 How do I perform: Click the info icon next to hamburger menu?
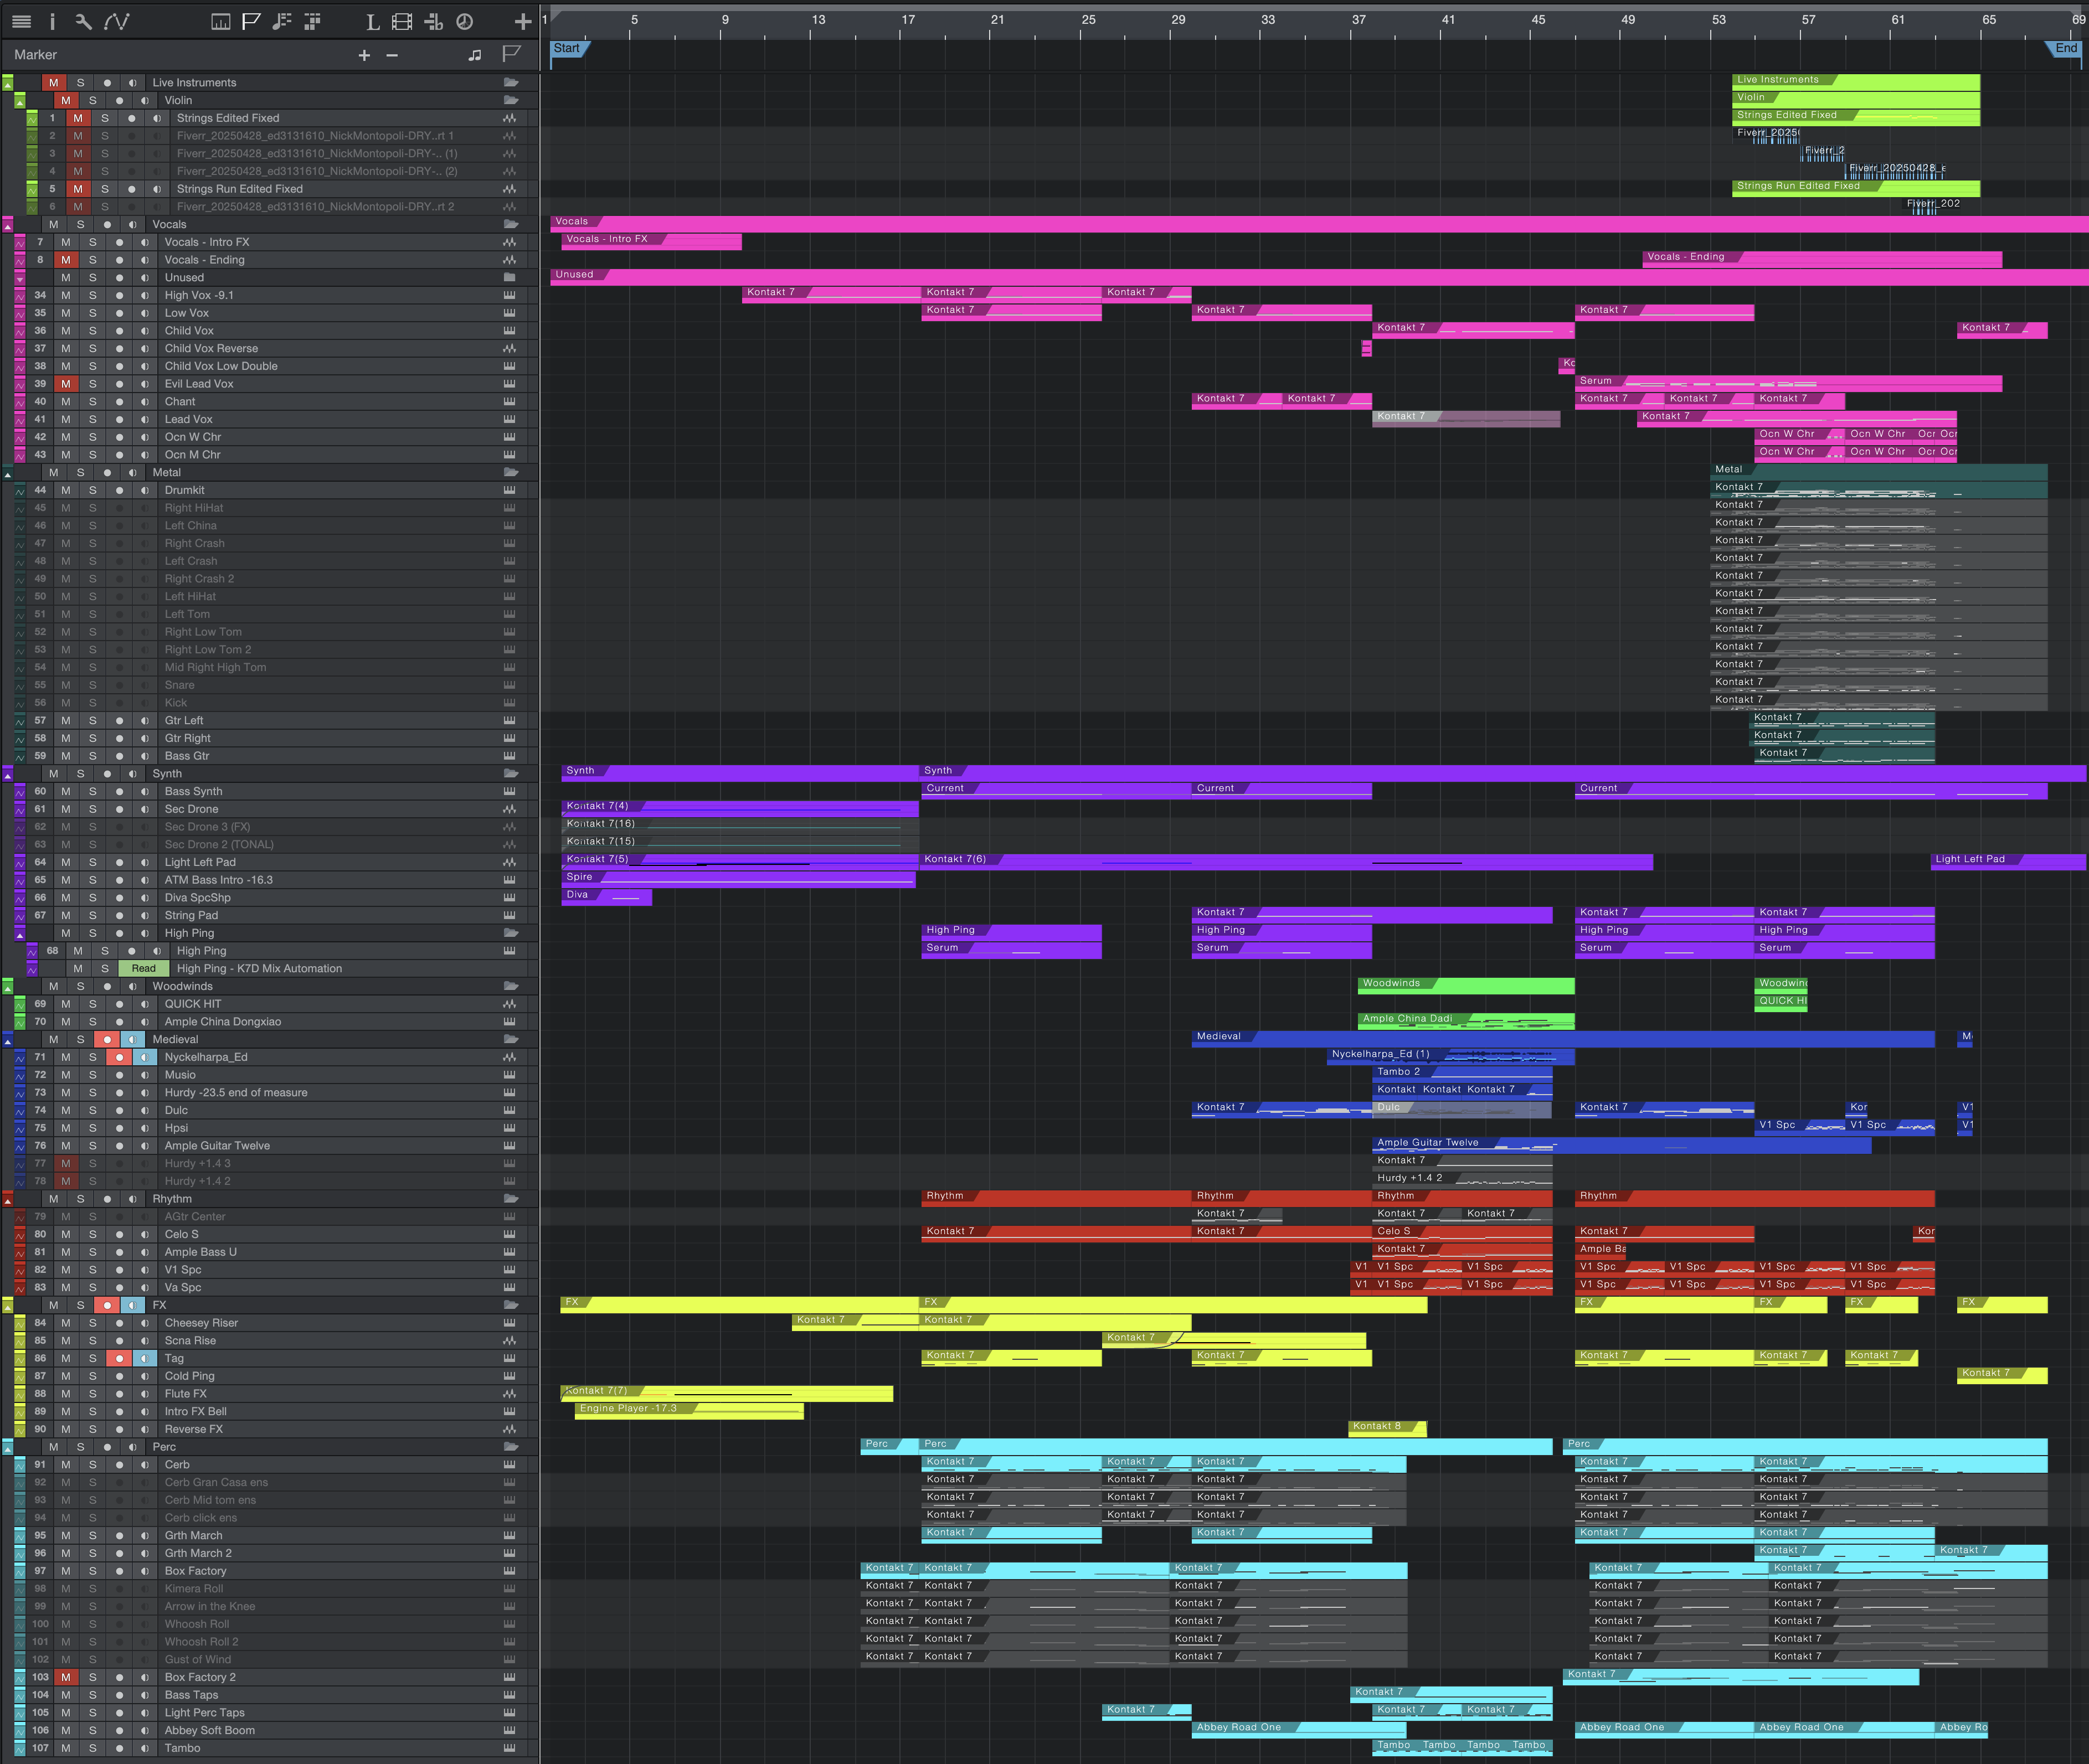[x=51, y=21]
